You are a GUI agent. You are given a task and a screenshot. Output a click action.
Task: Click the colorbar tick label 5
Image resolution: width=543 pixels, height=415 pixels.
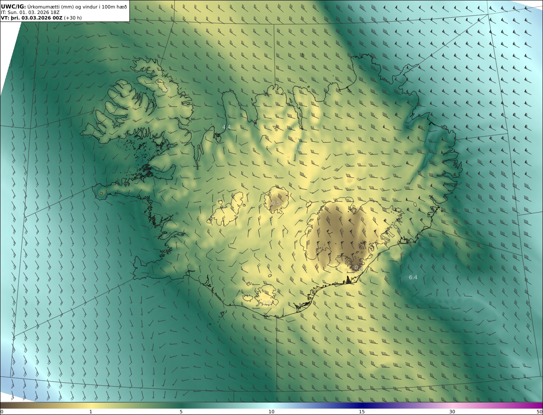[181, 412]
